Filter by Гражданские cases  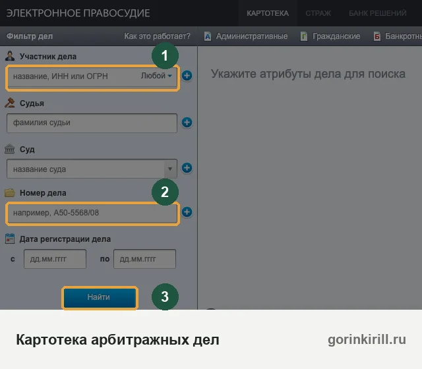coord(336,36)
